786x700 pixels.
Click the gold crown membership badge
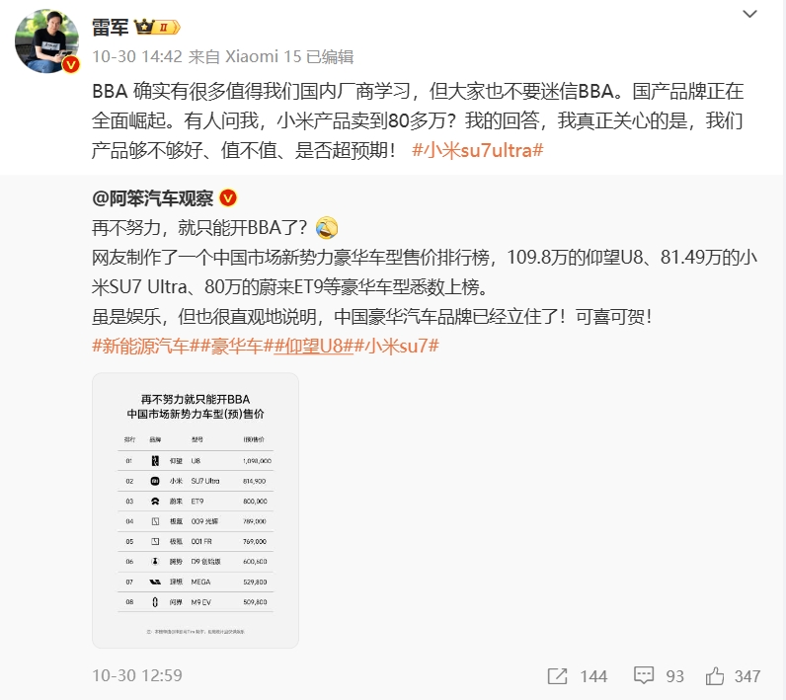[157, 27]
